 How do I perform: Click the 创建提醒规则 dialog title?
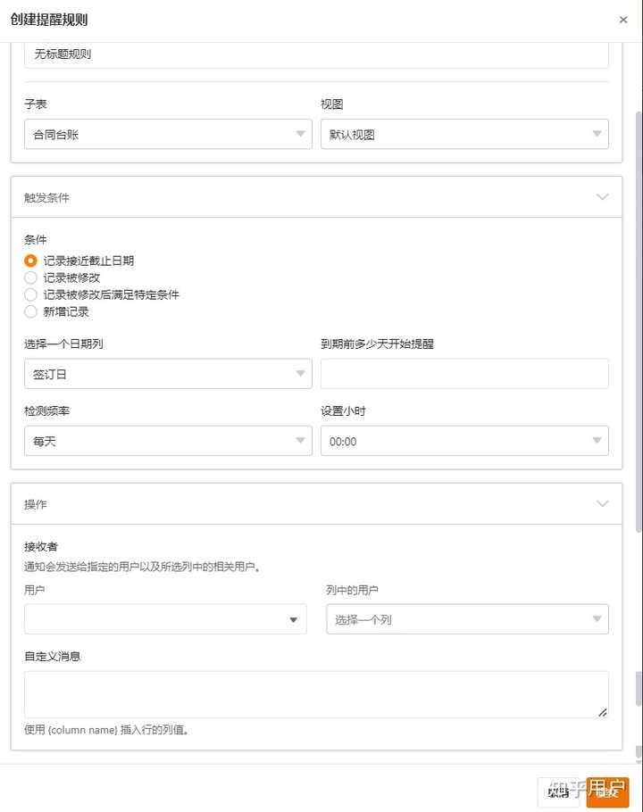(x=49, y=20)
